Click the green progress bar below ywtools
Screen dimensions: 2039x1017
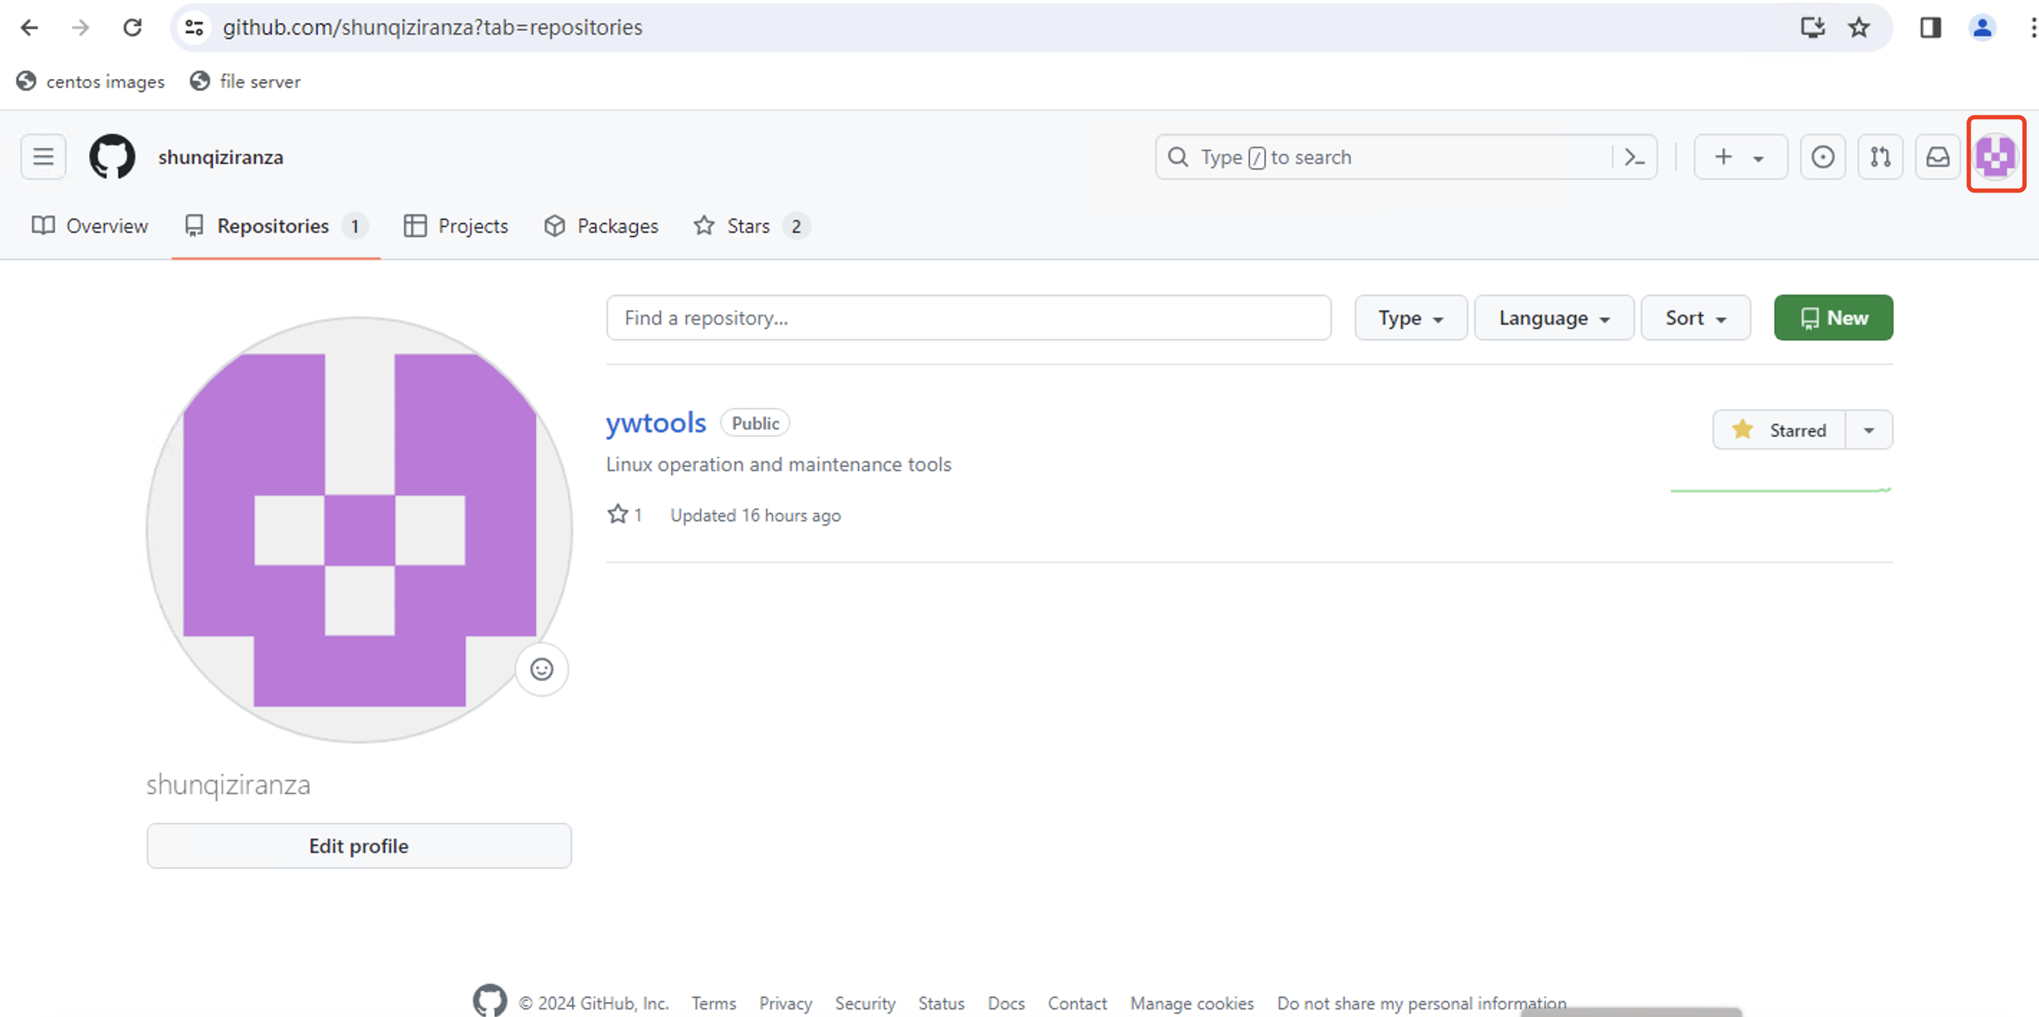click(1782, 491)
